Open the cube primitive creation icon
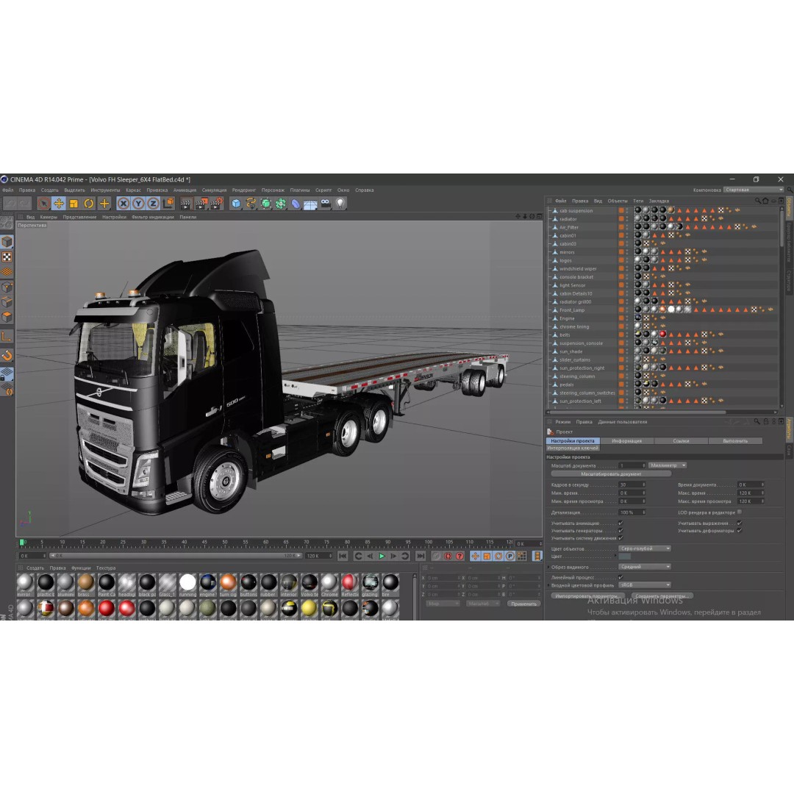Screen dimensions: 794x794 click(x=235, y=204)
